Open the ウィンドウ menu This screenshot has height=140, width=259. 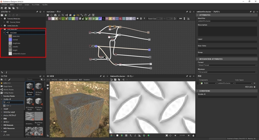(35, 5)
